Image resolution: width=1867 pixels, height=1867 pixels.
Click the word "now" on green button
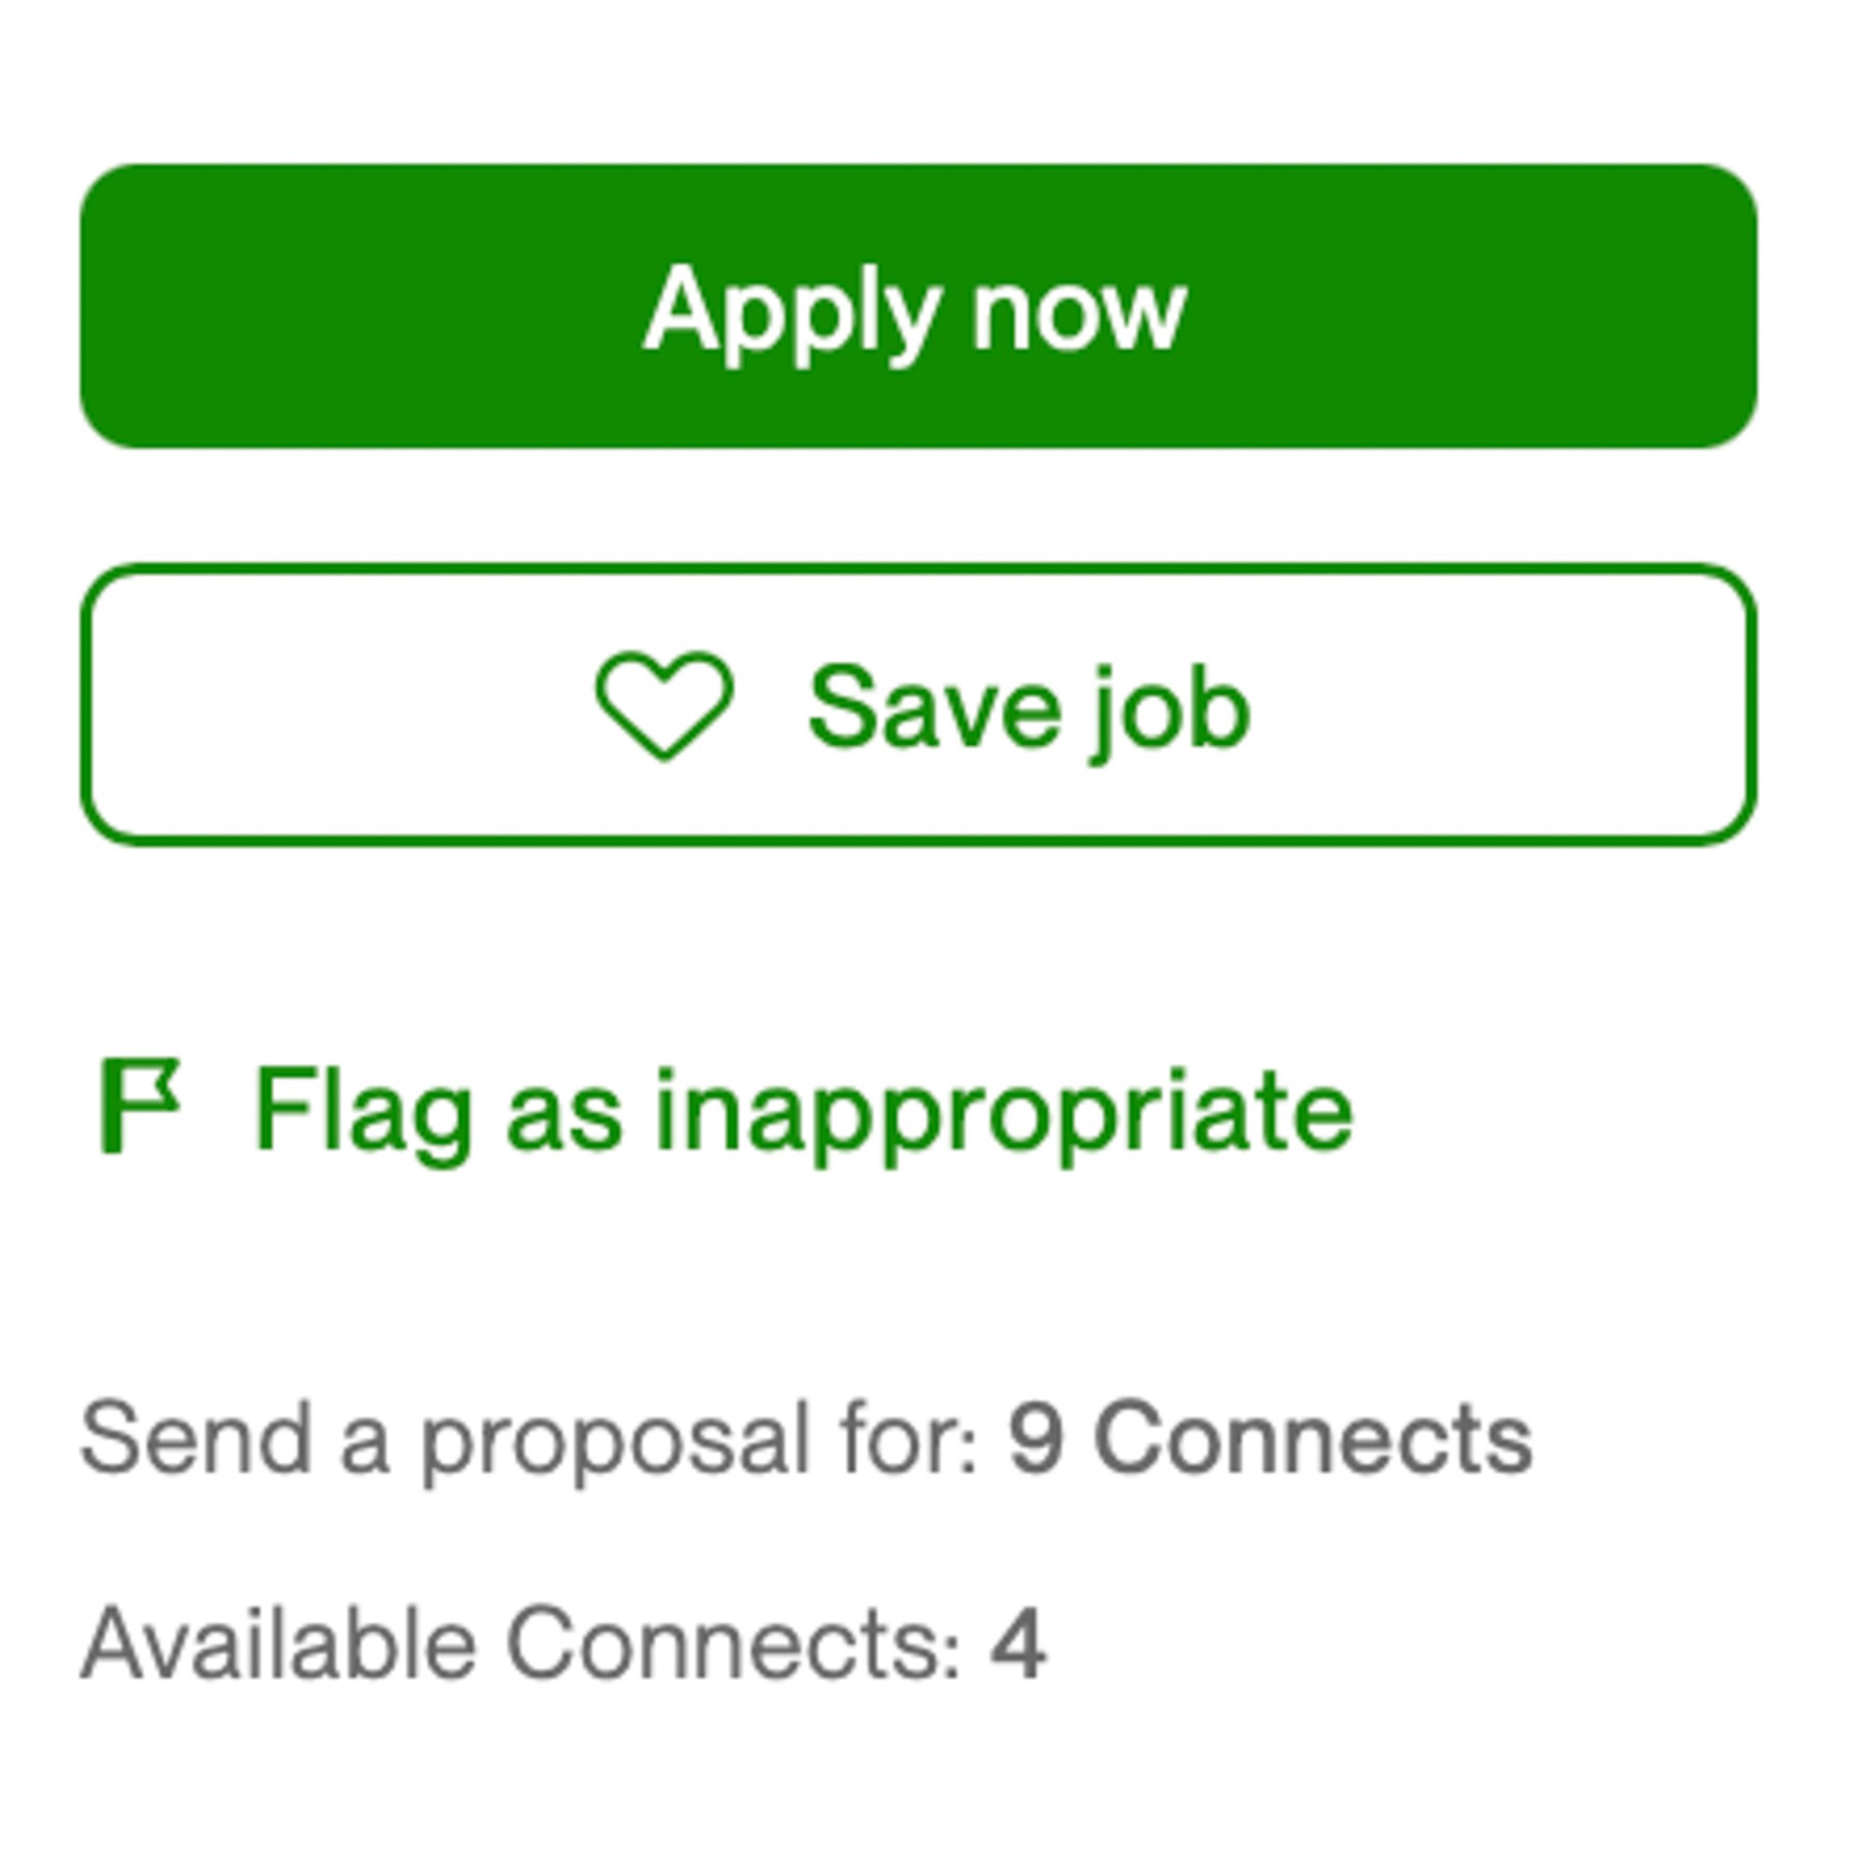1078,311
